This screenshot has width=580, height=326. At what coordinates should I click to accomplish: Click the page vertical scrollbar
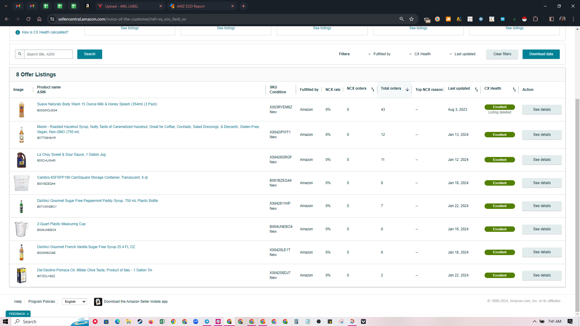tap(577, 205)
